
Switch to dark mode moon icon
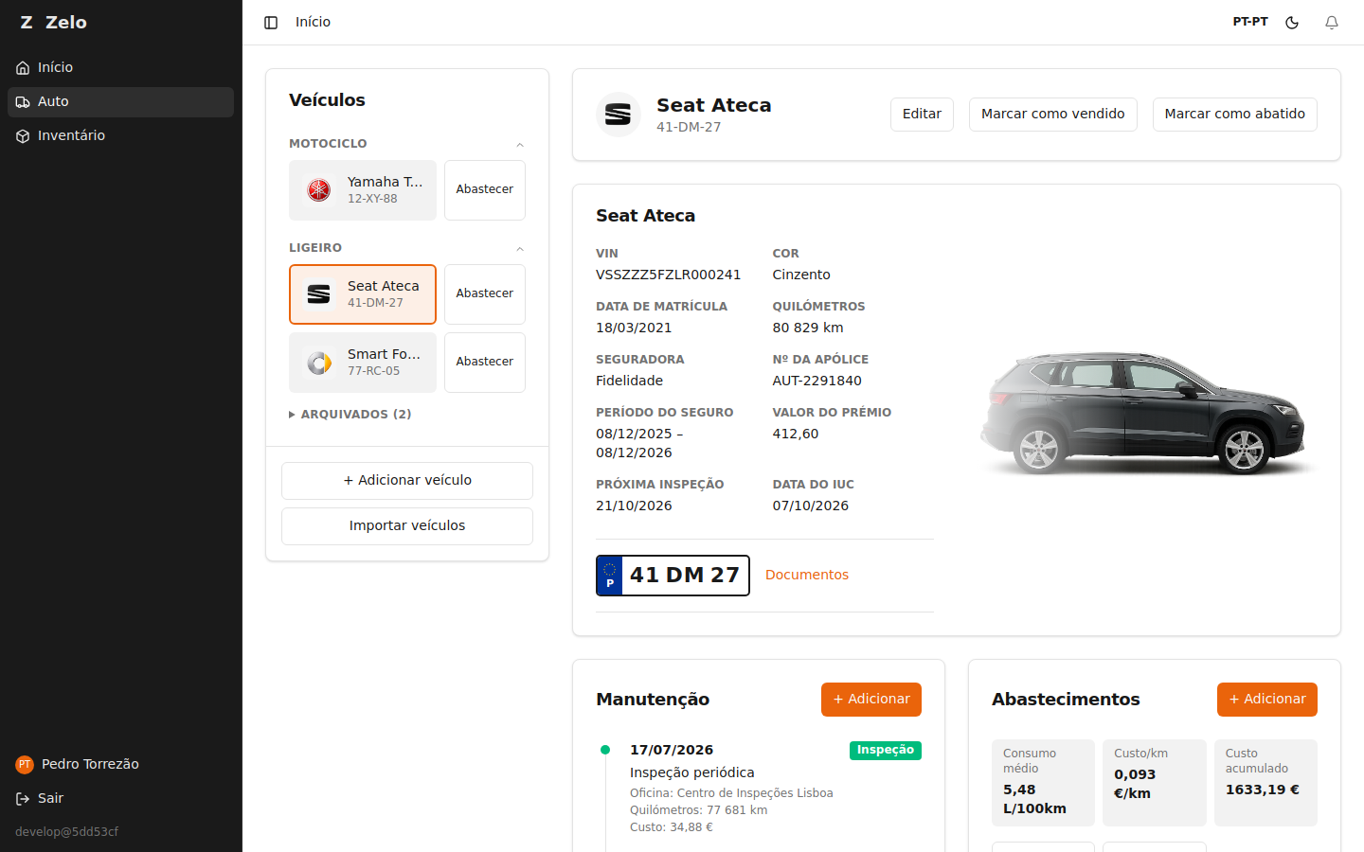(x=1292, y=23)
